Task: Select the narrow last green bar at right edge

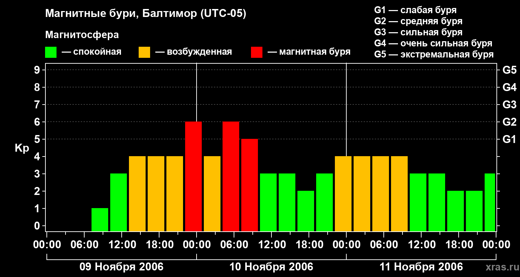Action: point(490,202)
